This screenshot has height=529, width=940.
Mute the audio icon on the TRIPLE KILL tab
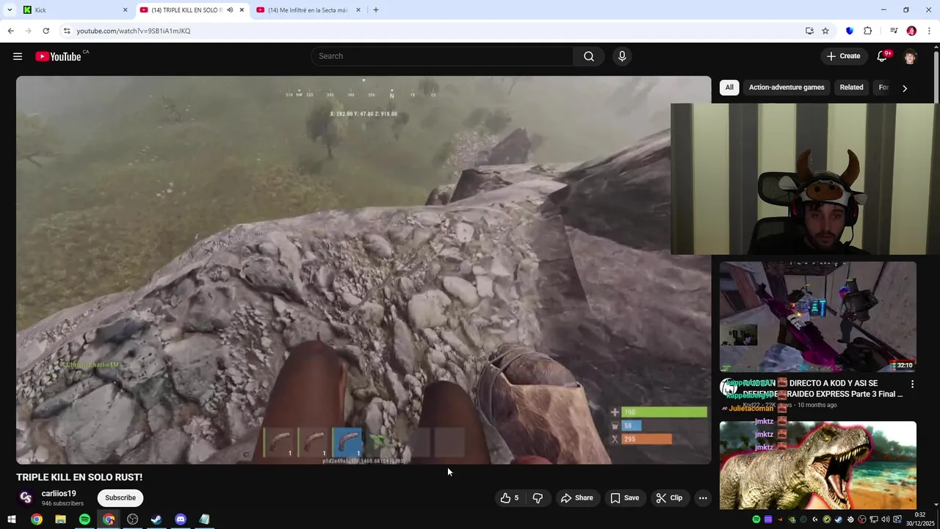[x=230, y=10]
